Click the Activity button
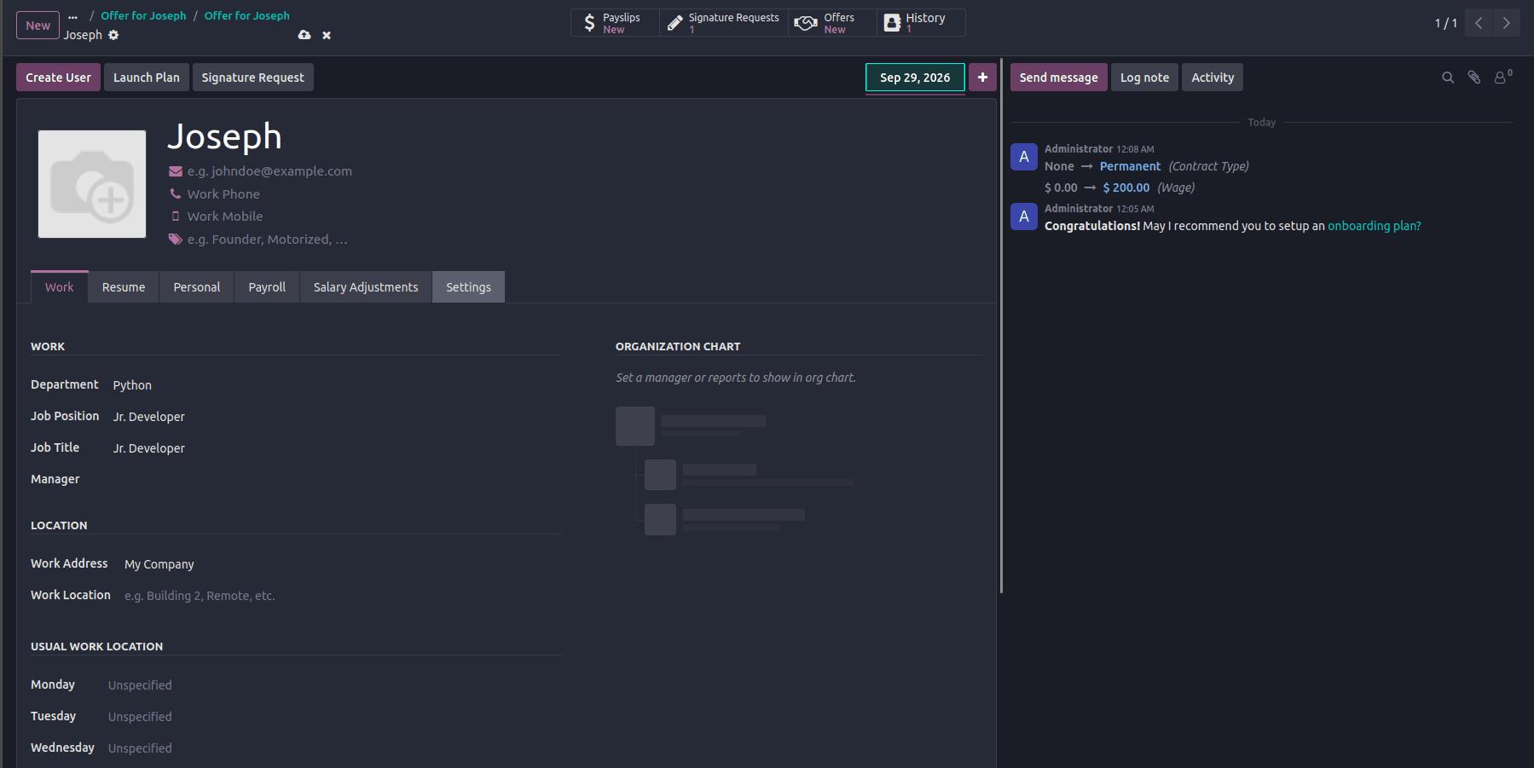 [1213, 78]
